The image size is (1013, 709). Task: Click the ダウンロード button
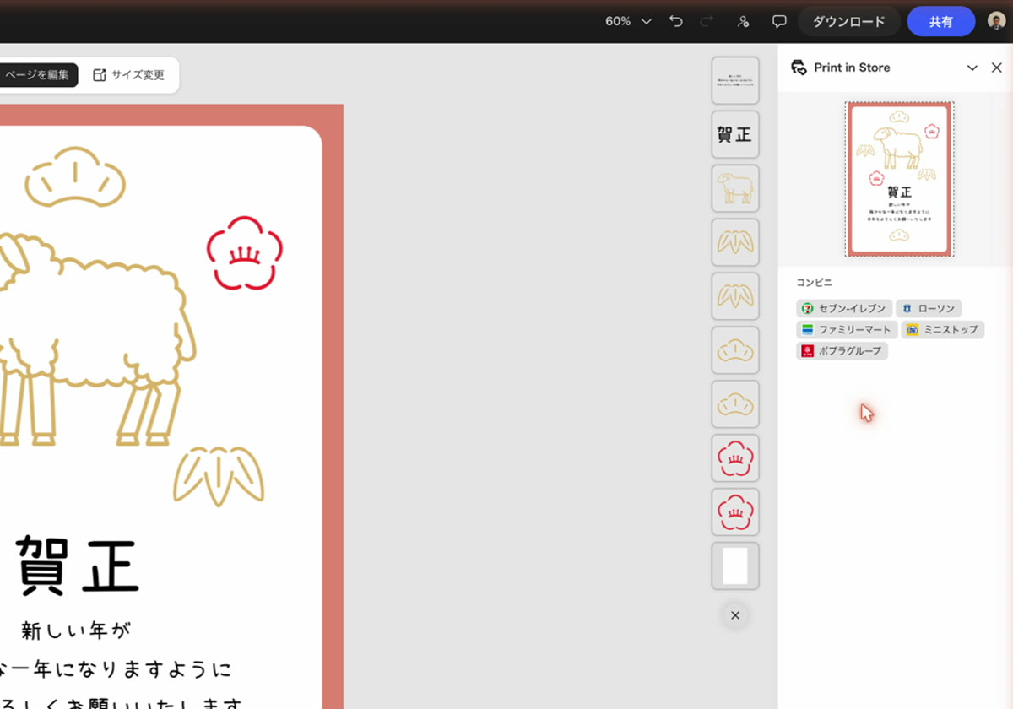849,22
